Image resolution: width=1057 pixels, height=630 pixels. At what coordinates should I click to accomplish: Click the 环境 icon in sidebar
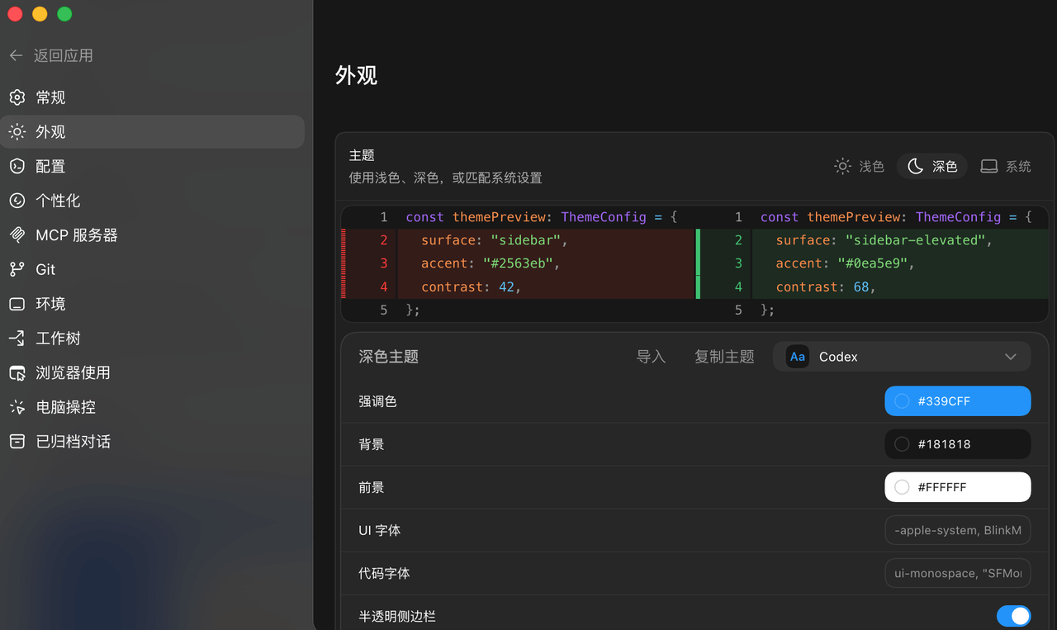pyautogui.click(x=17, y=304)
